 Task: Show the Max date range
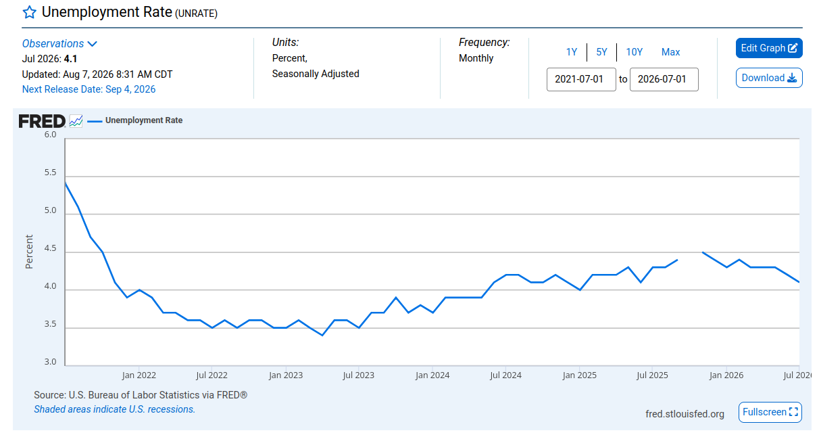[x=670, y=52]
